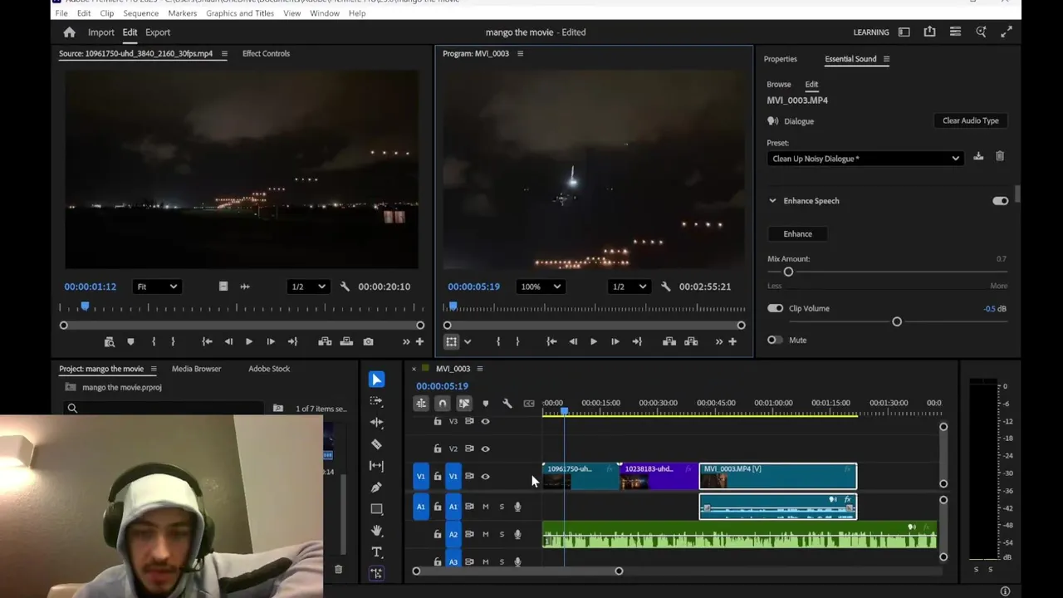Open the Quick Export icon
The height and width of the screenshot is (598, 1063).
click(929, 32)
